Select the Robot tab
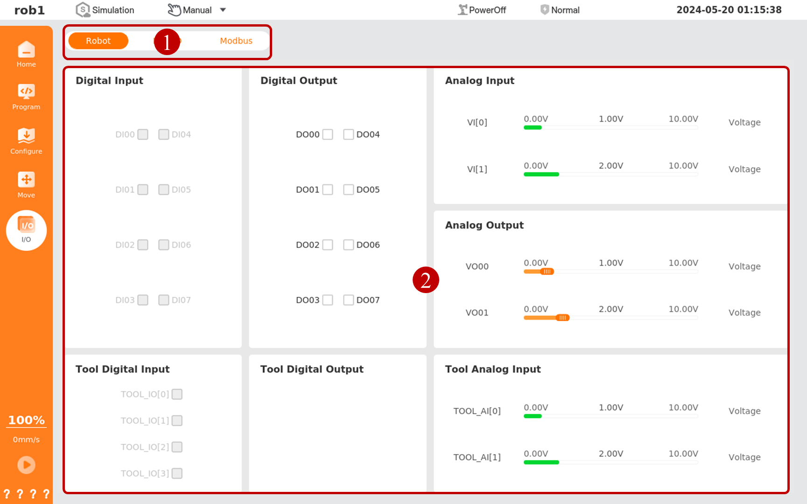This screenshot has height=504, width=807. coord(98,41)
